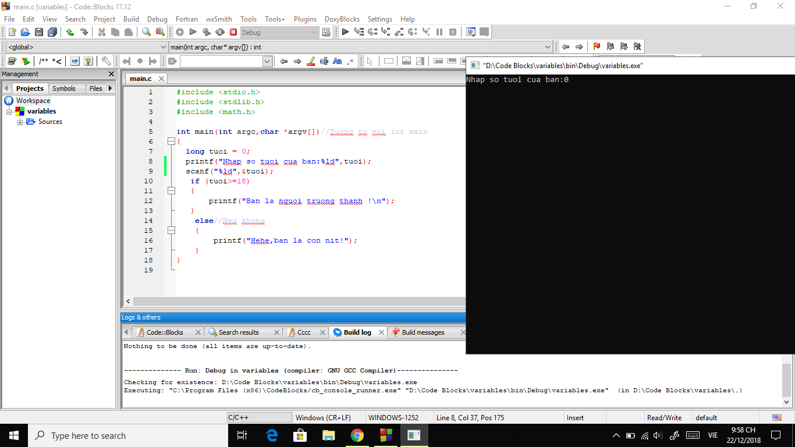Close the main.c editor tab
The image size is (795, 447).
click(x=161, y=79)
